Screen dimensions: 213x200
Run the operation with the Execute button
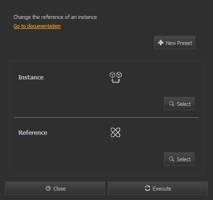(x=158, y=188)
